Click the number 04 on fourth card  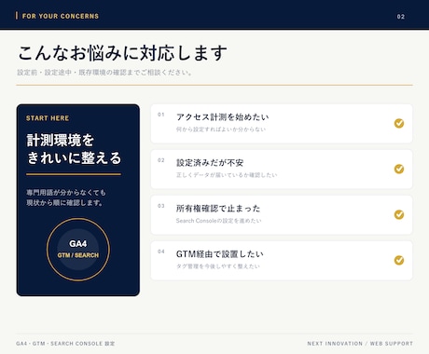(161, 252)
